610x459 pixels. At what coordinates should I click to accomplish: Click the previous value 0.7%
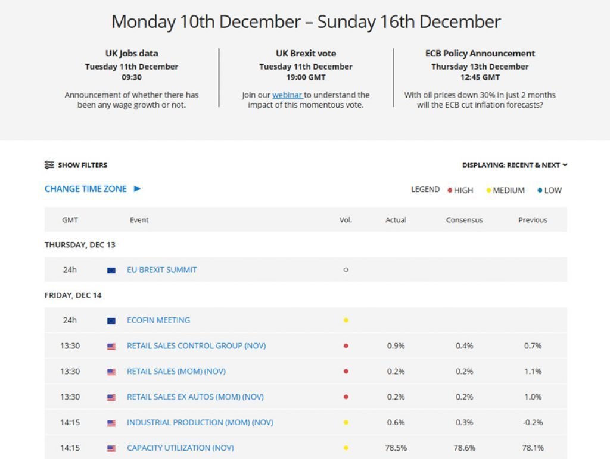coord(533,345)
